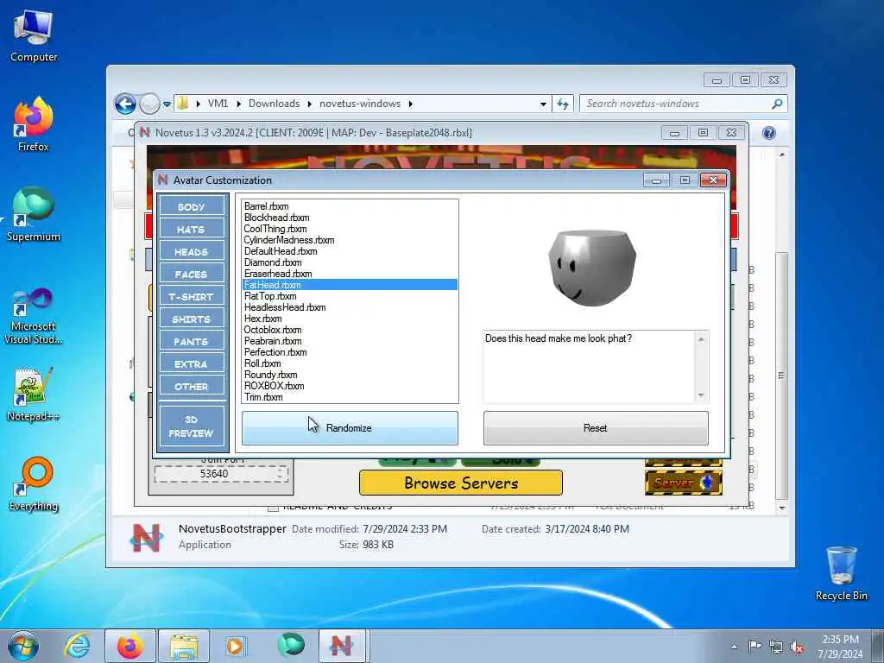Select the highlighted FatHead.rbxm entry

(350, 285)
